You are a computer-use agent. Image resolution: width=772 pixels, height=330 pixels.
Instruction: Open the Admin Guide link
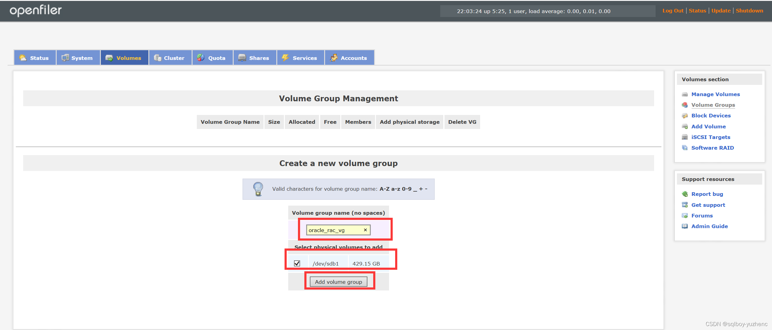709,226
